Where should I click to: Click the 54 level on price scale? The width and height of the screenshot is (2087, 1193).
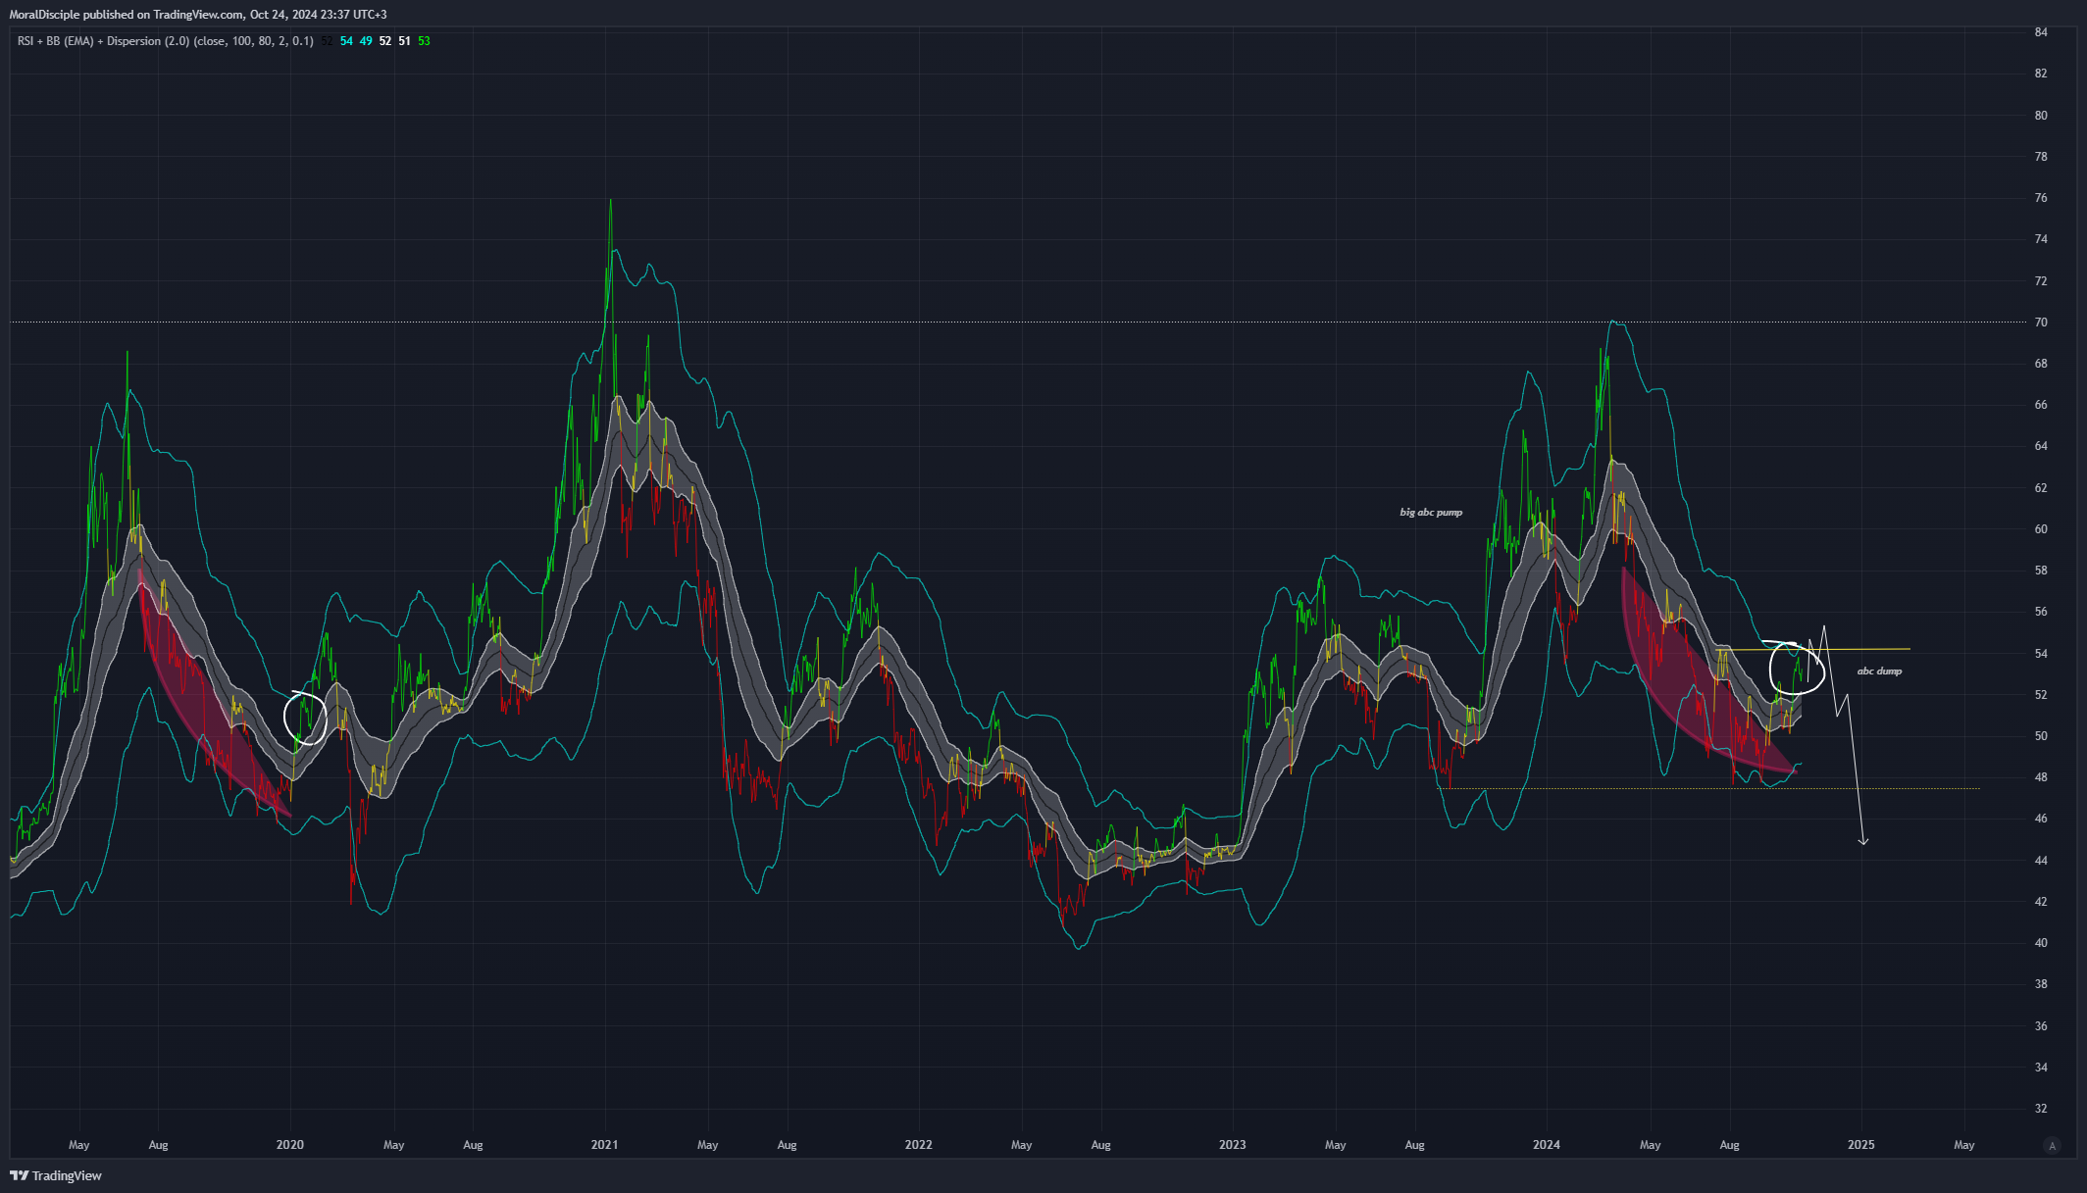pos(2041,654)
